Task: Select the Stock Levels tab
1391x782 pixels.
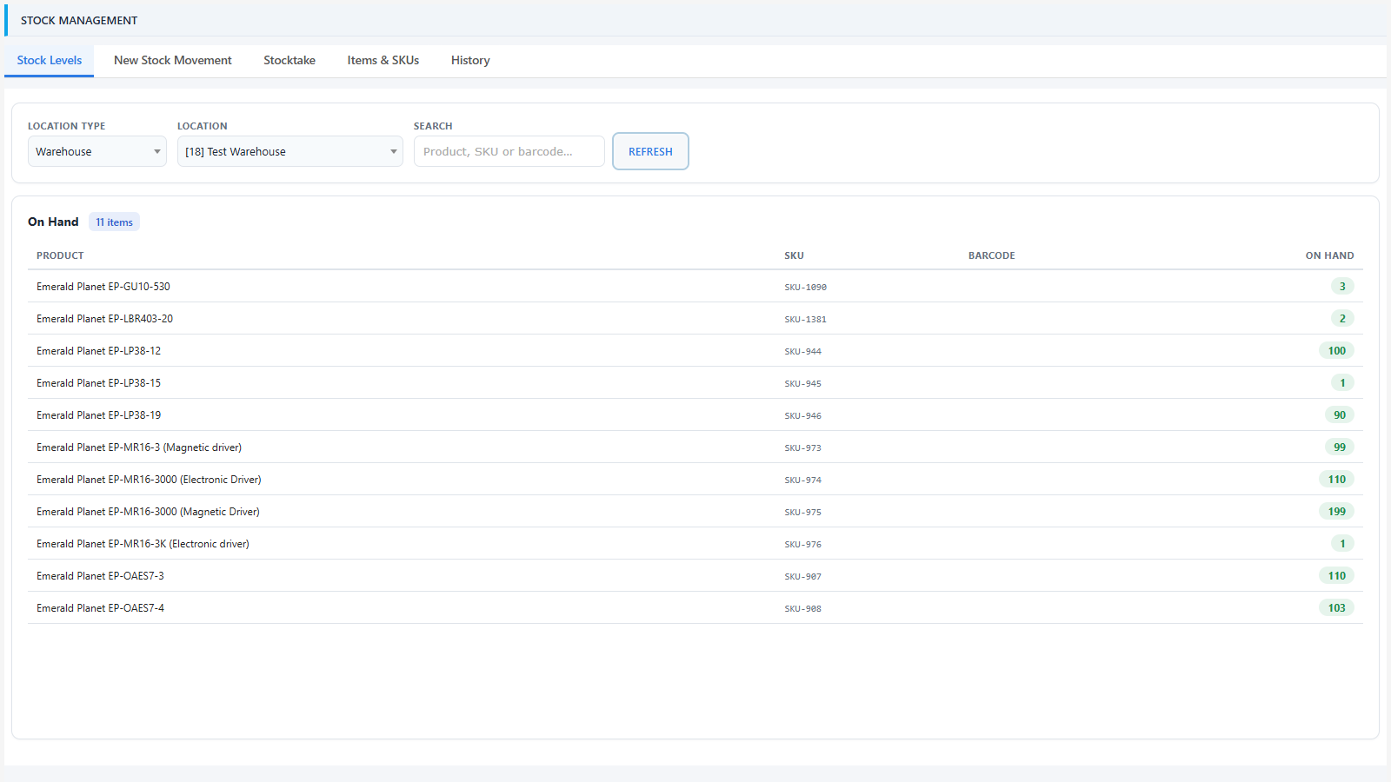Action: (50, 60)
